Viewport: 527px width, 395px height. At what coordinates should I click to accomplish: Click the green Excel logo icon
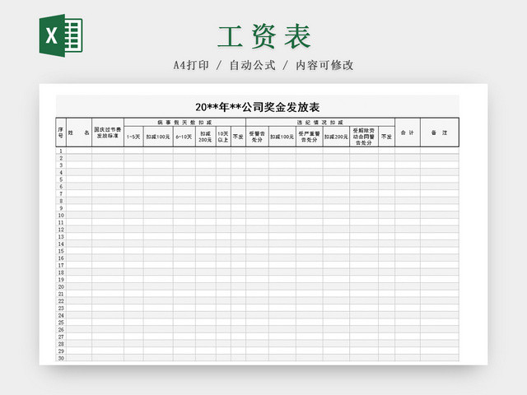(61, 35)
